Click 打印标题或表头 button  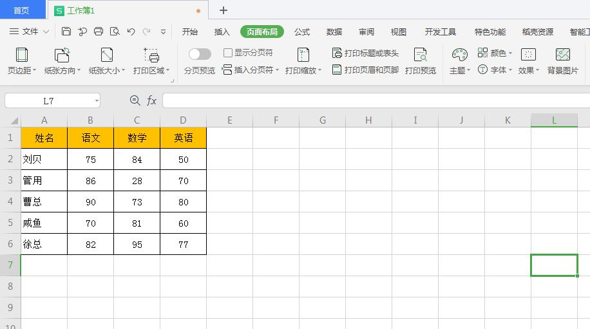(x=365, y=53)
